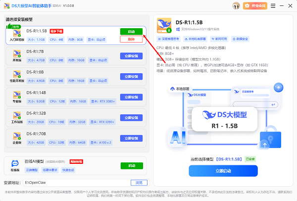Click the 云端模型 tag
This screenshot has height=201, width=297.
pos(32,170)
